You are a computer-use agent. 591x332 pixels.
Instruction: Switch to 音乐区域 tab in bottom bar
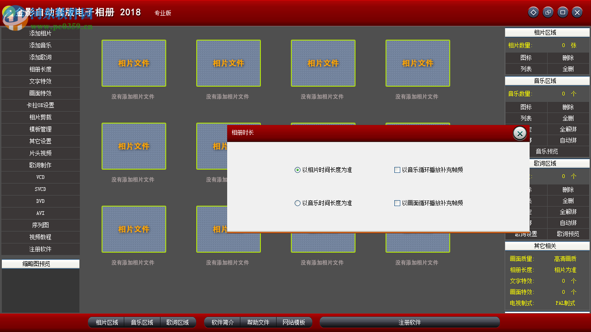142,322
